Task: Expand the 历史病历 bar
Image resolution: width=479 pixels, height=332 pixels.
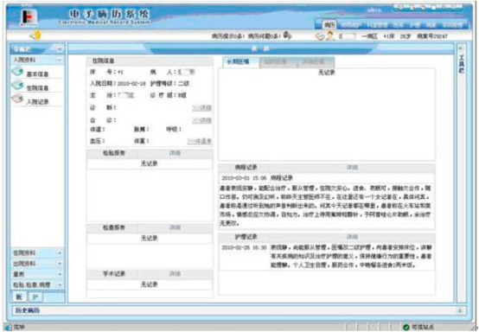Action: tap(460, 310)
